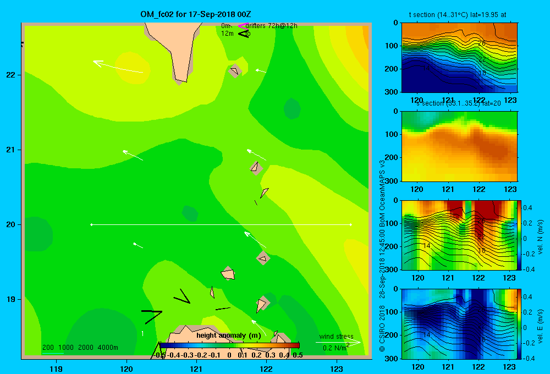Click the depth legend '200 1000 2000 4000m'
This screenshot has height=374, width=550.
point(80,348)
